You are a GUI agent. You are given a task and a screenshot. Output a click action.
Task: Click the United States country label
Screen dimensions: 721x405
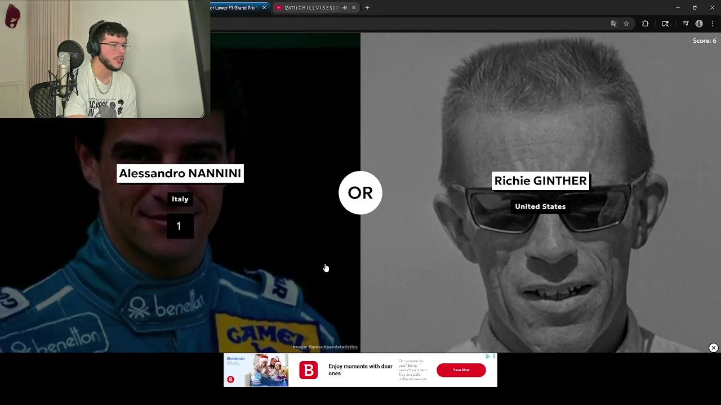(x=540, y=206)
